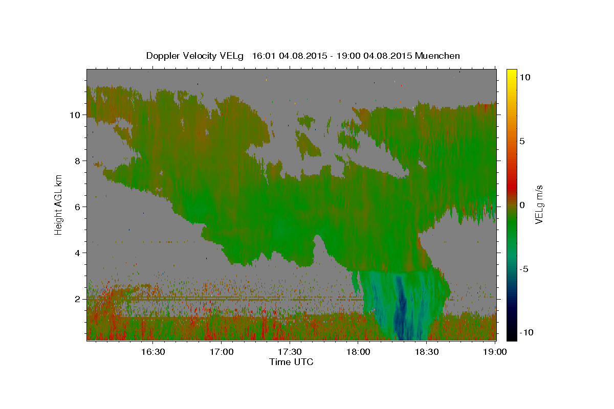Viewport: 614px width, 409px height.
Task: Click the 18:00 time tick label
Action: (x=358, y=352)
